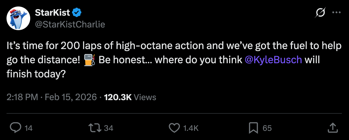
Task: Click the 2:18 PM timestamp
Action: [x=22, y=97]
